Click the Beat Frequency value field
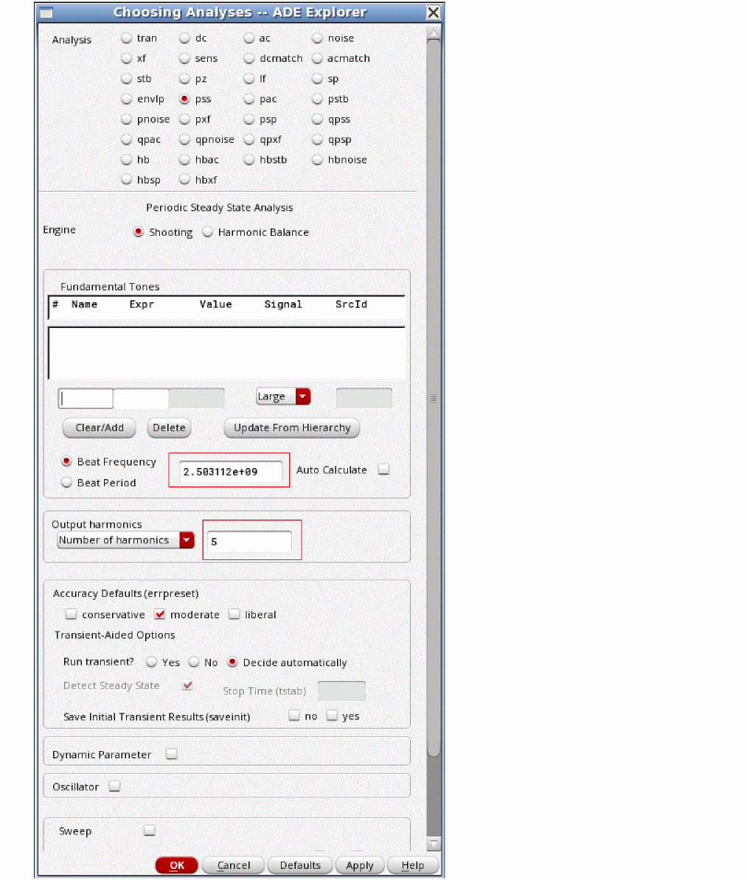747x880 pixels. pyautogui.click(x=231, y=472)
